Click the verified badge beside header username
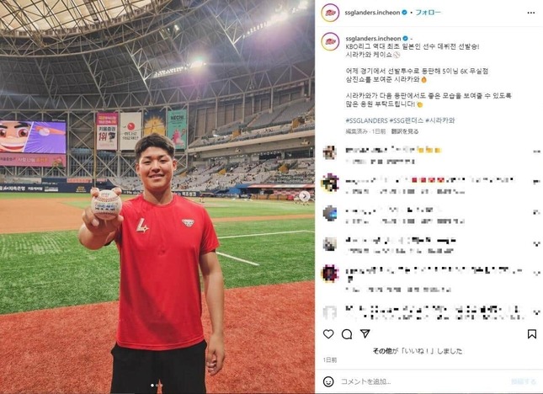The width and height of the screenshot is (543, 394). coord(404,13)
